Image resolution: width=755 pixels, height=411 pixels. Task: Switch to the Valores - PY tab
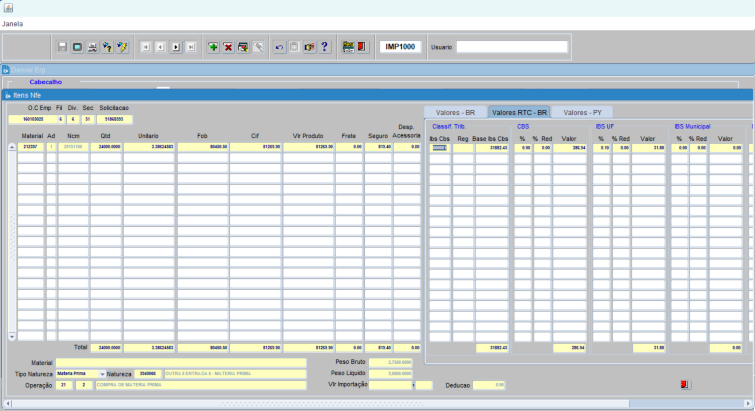pos(582,113)
